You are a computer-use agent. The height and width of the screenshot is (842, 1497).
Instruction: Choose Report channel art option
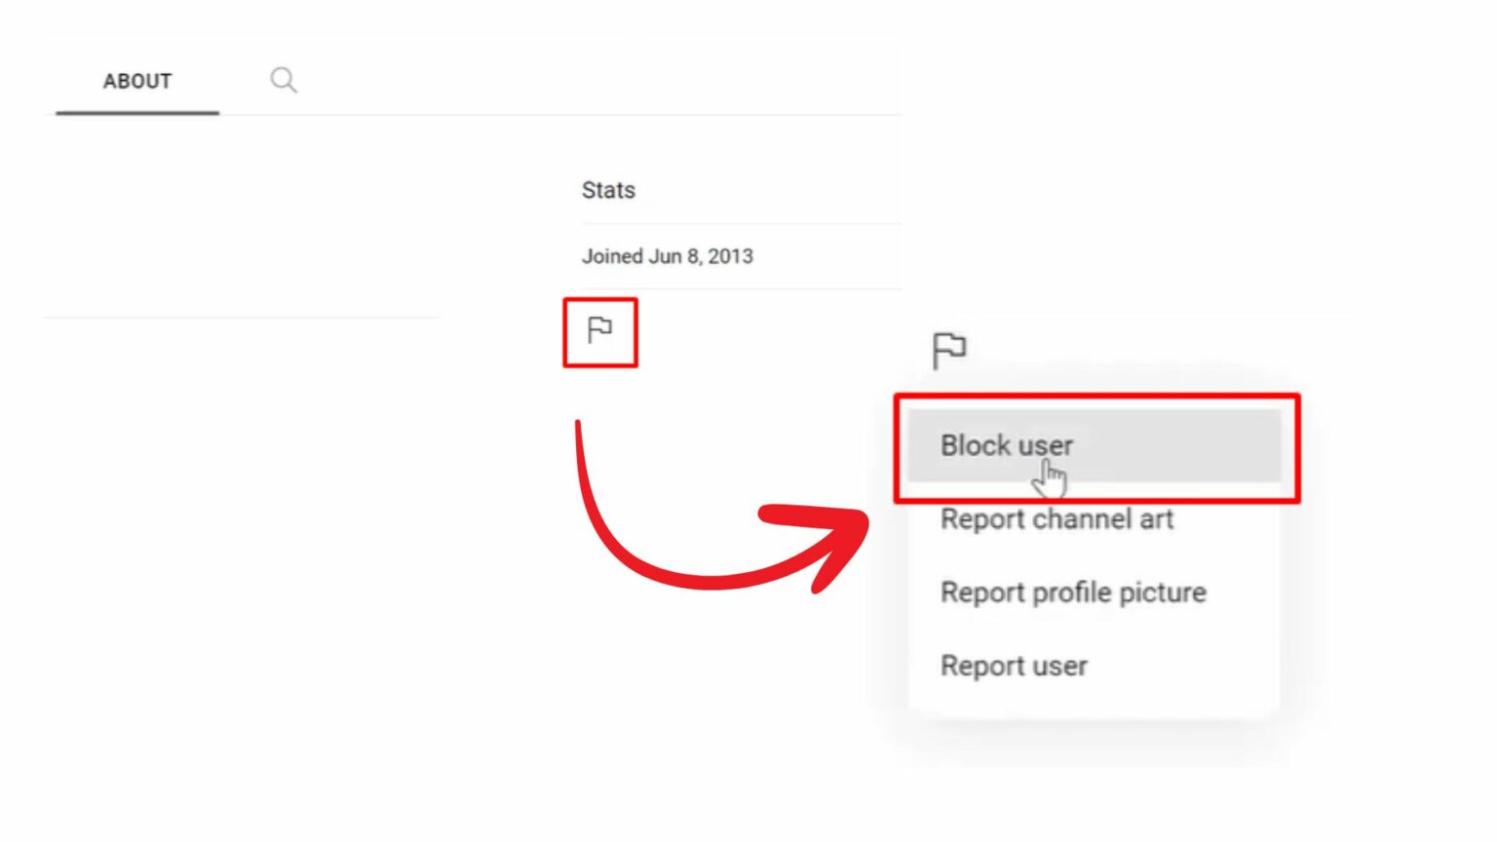click(1056, 518)
